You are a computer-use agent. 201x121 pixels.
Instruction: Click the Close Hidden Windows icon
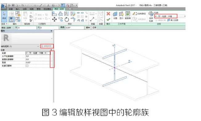[x=68, y=5]
